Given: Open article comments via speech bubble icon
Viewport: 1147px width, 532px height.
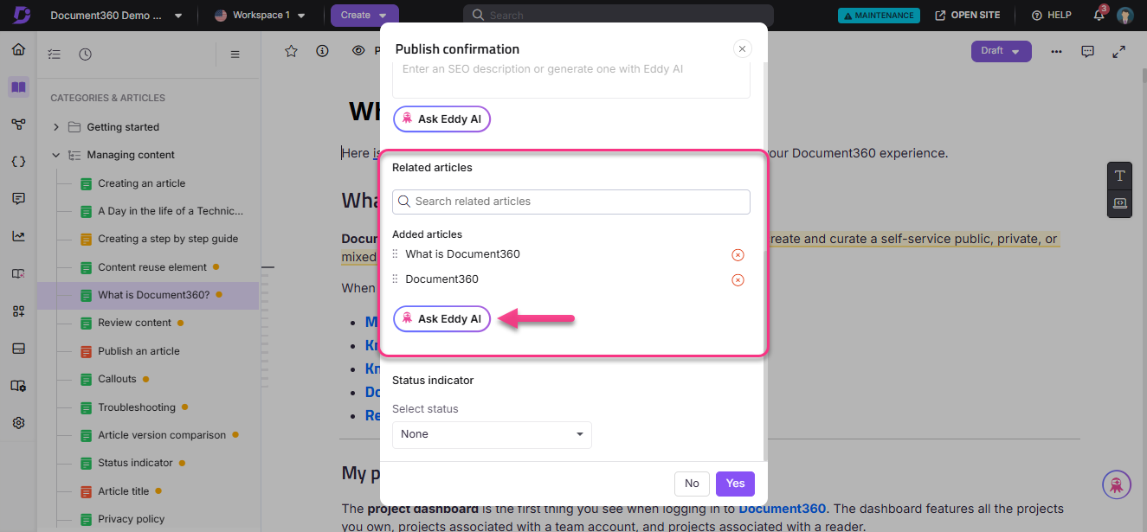Looking at the screenshot, I should (1087, 52).
